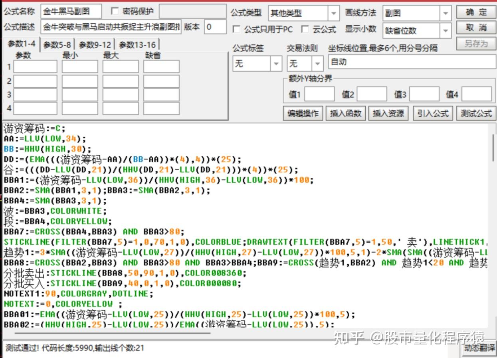Screen dimensions: 497x358
Task: Click the NOTEXT1:90,COLORGRAY,DOTLINE line
Action: click(x=79, y=294)
